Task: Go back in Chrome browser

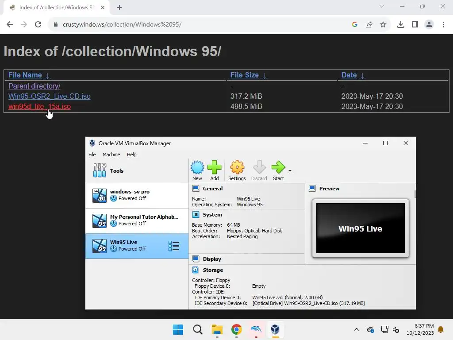Action: pos(10,24)
